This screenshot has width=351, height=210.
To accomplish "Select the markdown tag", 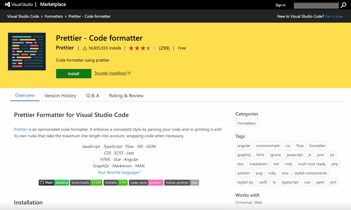I will point(258,164).
